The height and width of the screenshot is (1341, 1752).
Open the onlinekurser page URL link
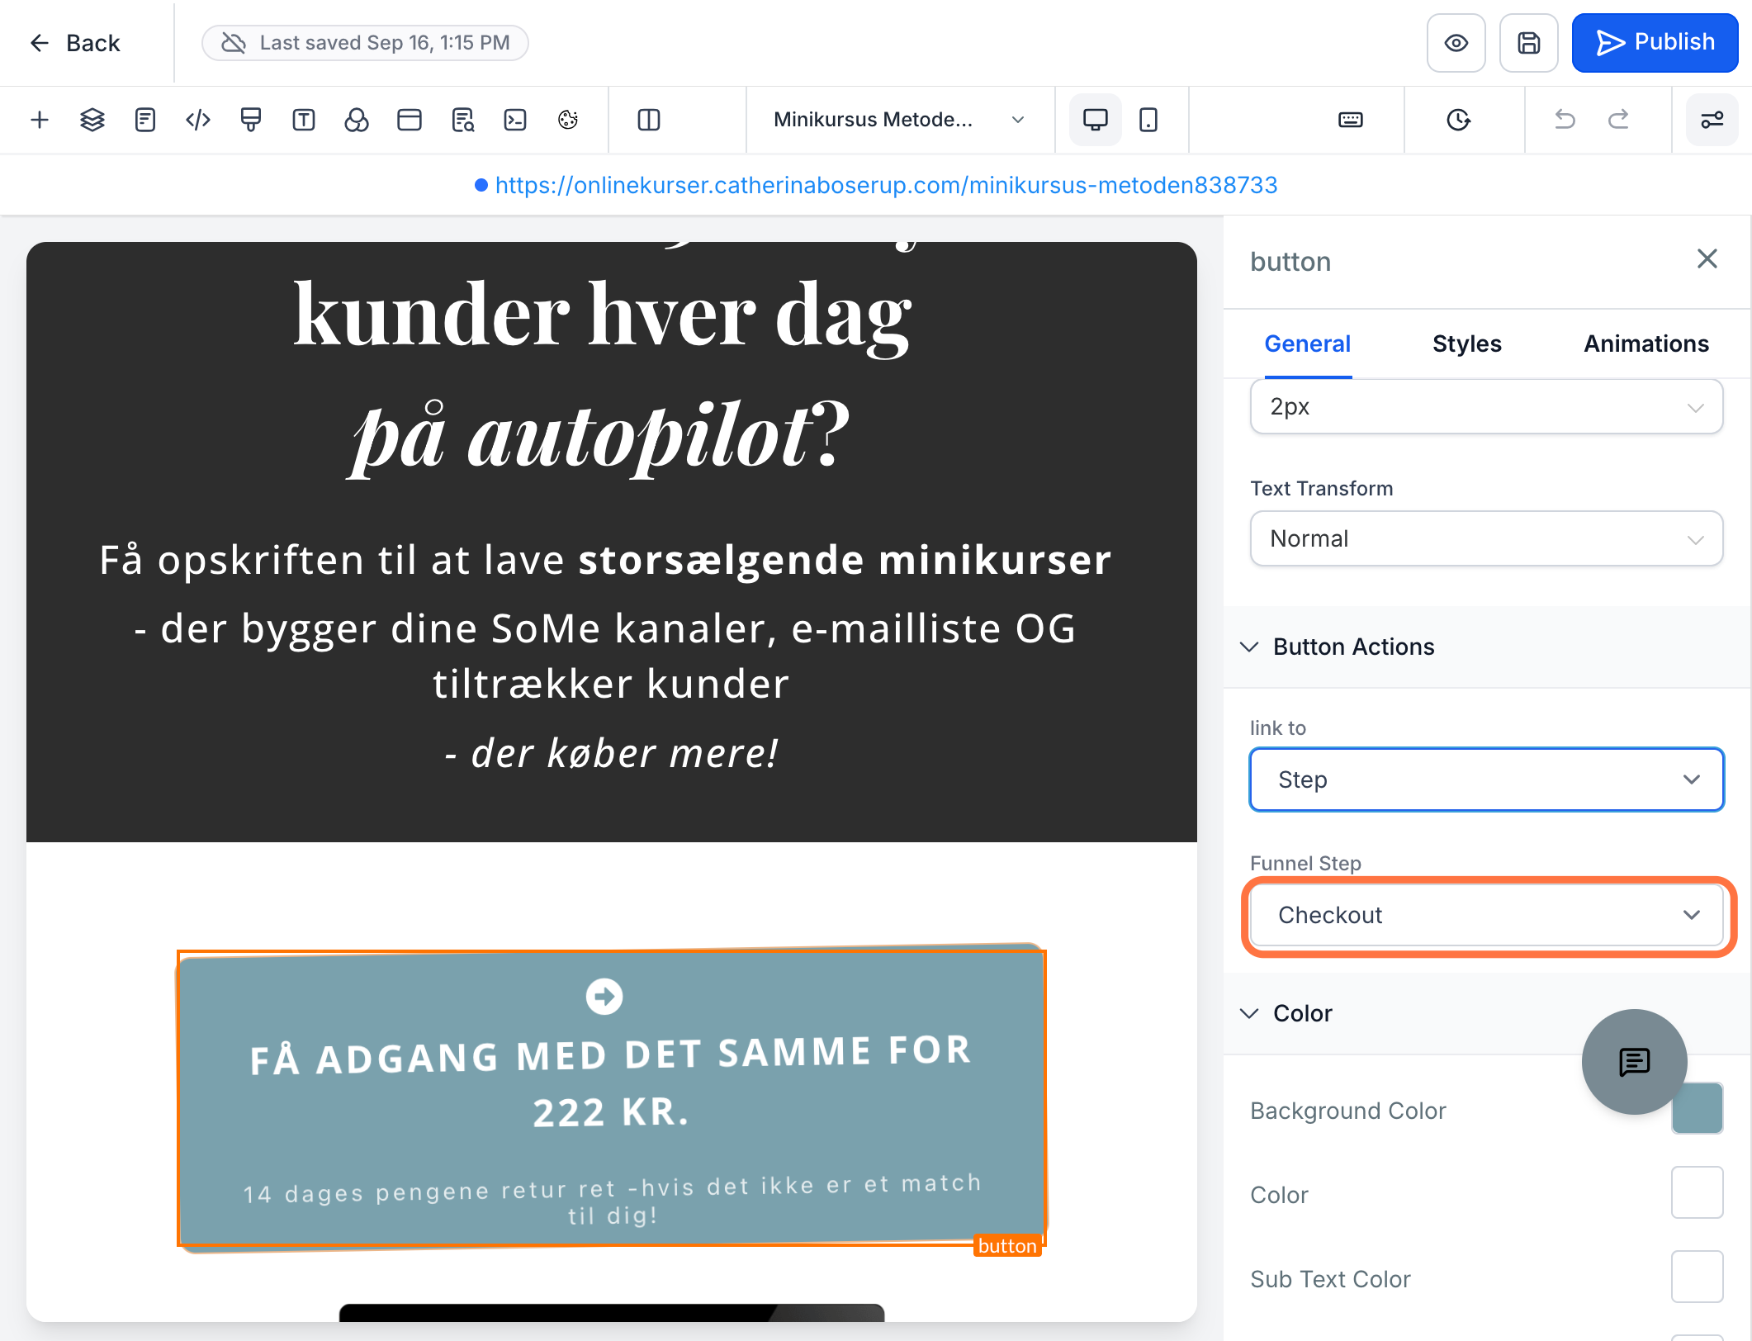tap(886, 185)
